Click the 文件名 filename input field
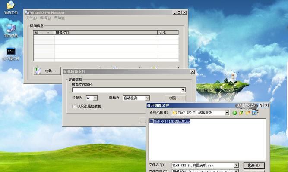This screenshot has height=172, width=288. click(x=203, y=166)
